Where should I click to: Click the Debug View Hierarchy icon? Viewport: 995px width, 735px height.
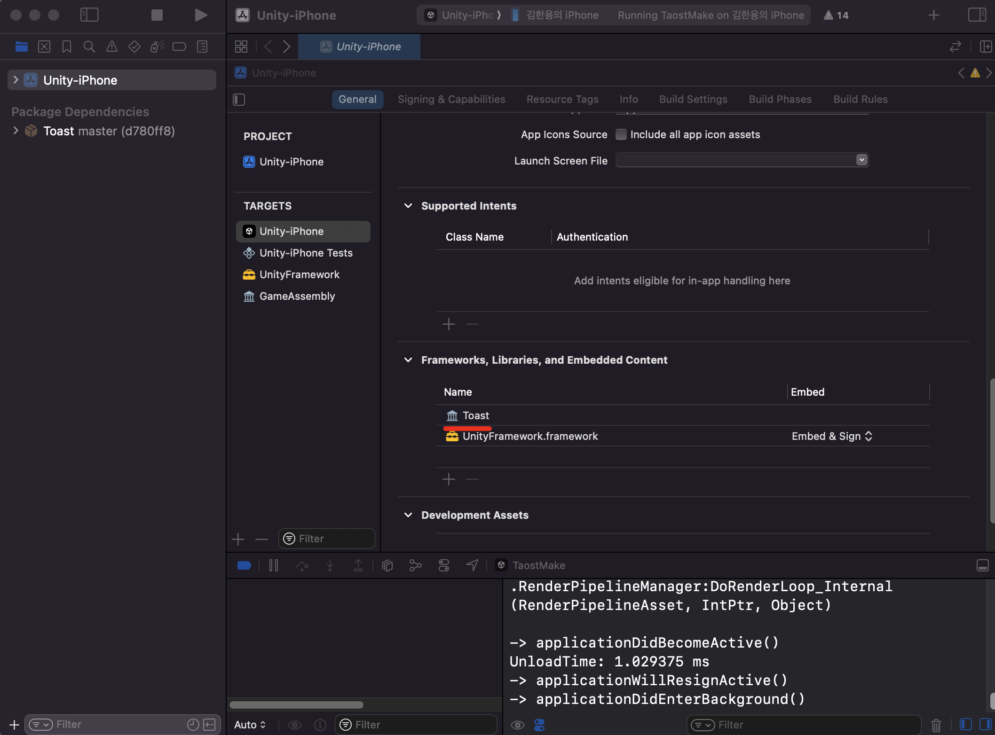click(387, 565)
